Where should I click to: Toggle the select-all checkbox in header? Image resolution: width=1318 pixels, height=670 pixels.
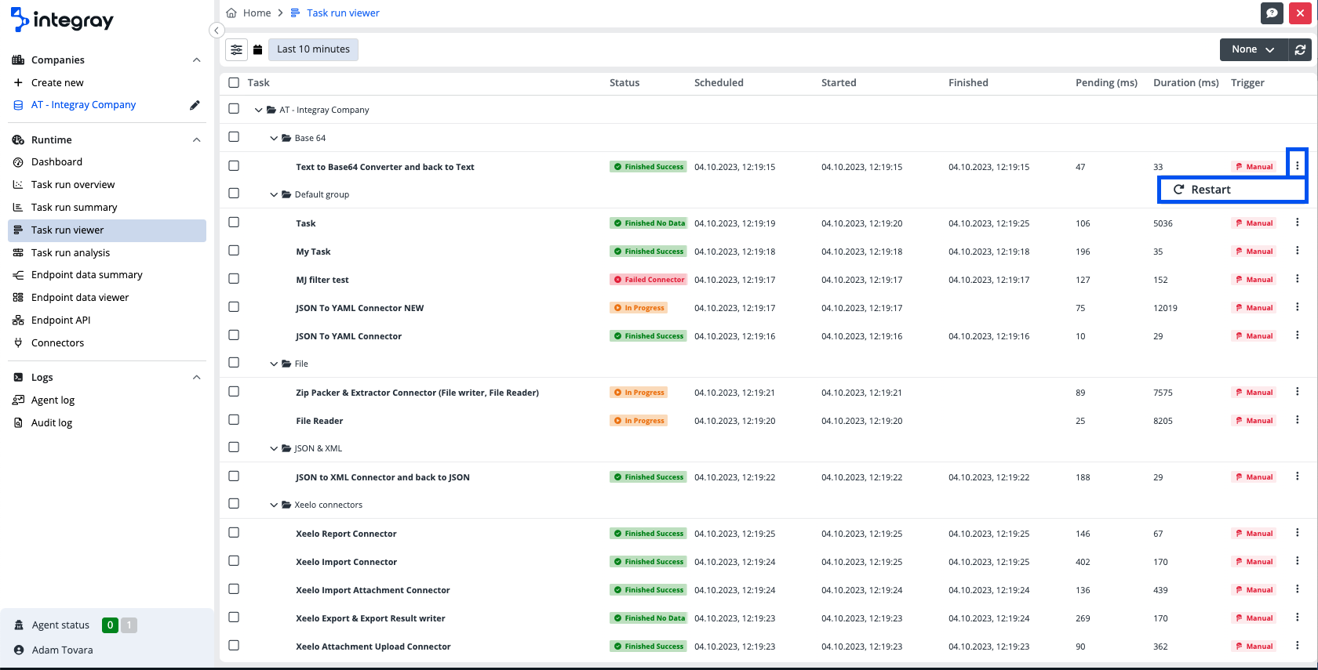[234, 82]
